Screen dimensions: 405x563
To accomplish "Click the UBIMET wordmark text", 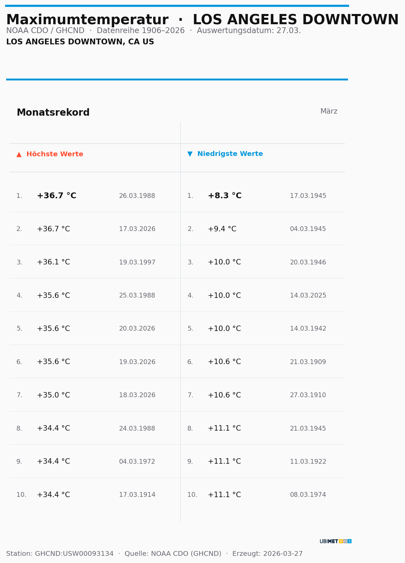I will coord(329,542).
